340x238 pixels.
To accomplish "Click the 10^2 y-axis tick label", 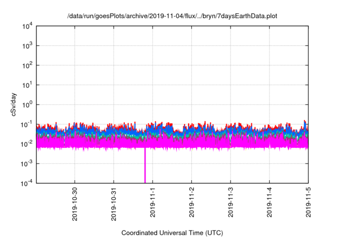I will click(x=27, y=65).
